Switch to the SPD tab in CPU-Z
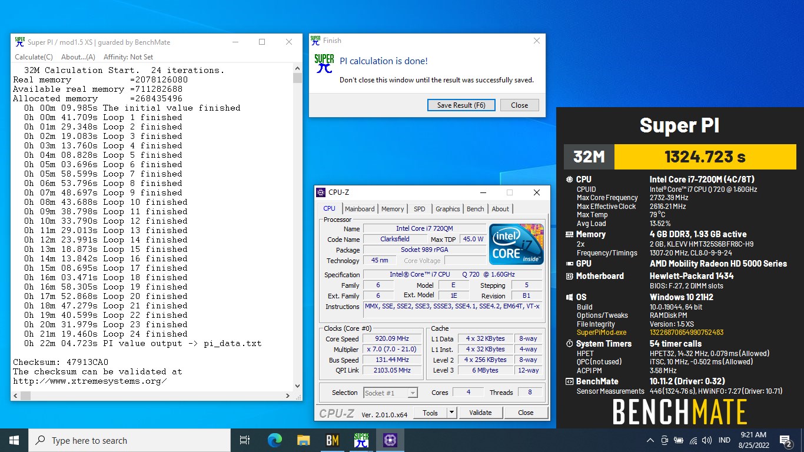This screenshot has height=452, width=804. pyautogui.click(x=420, y=209)
